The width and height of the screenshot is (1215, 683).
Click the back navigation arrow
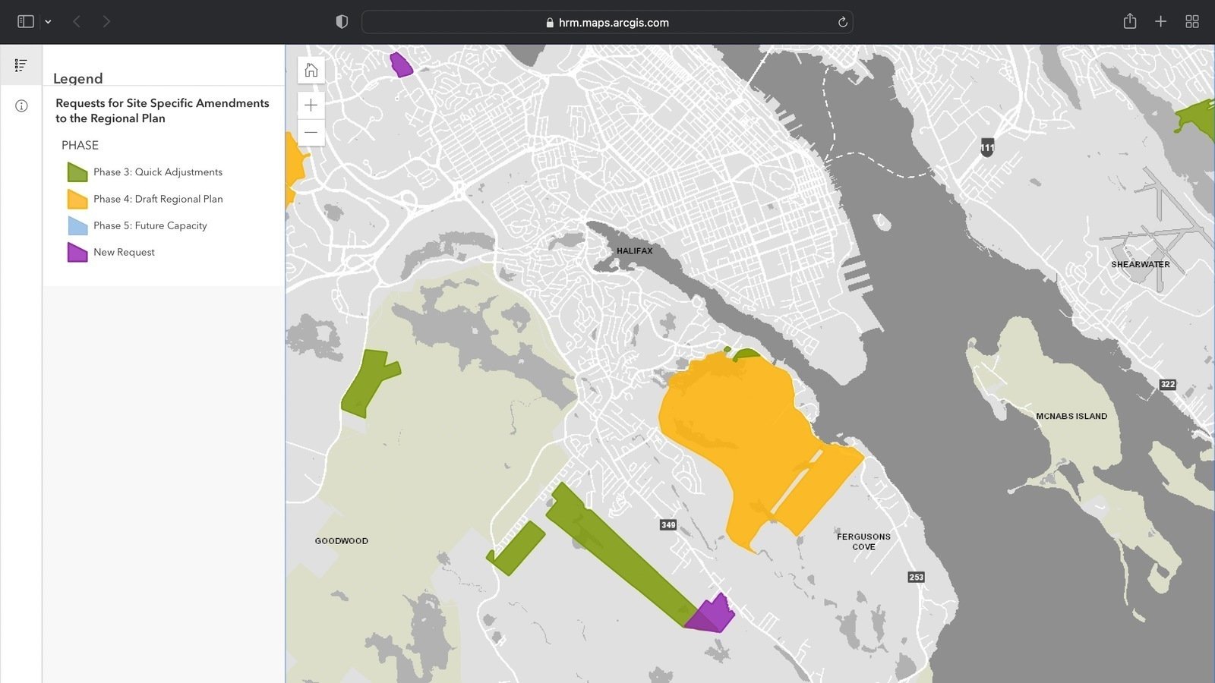point(76,21)
